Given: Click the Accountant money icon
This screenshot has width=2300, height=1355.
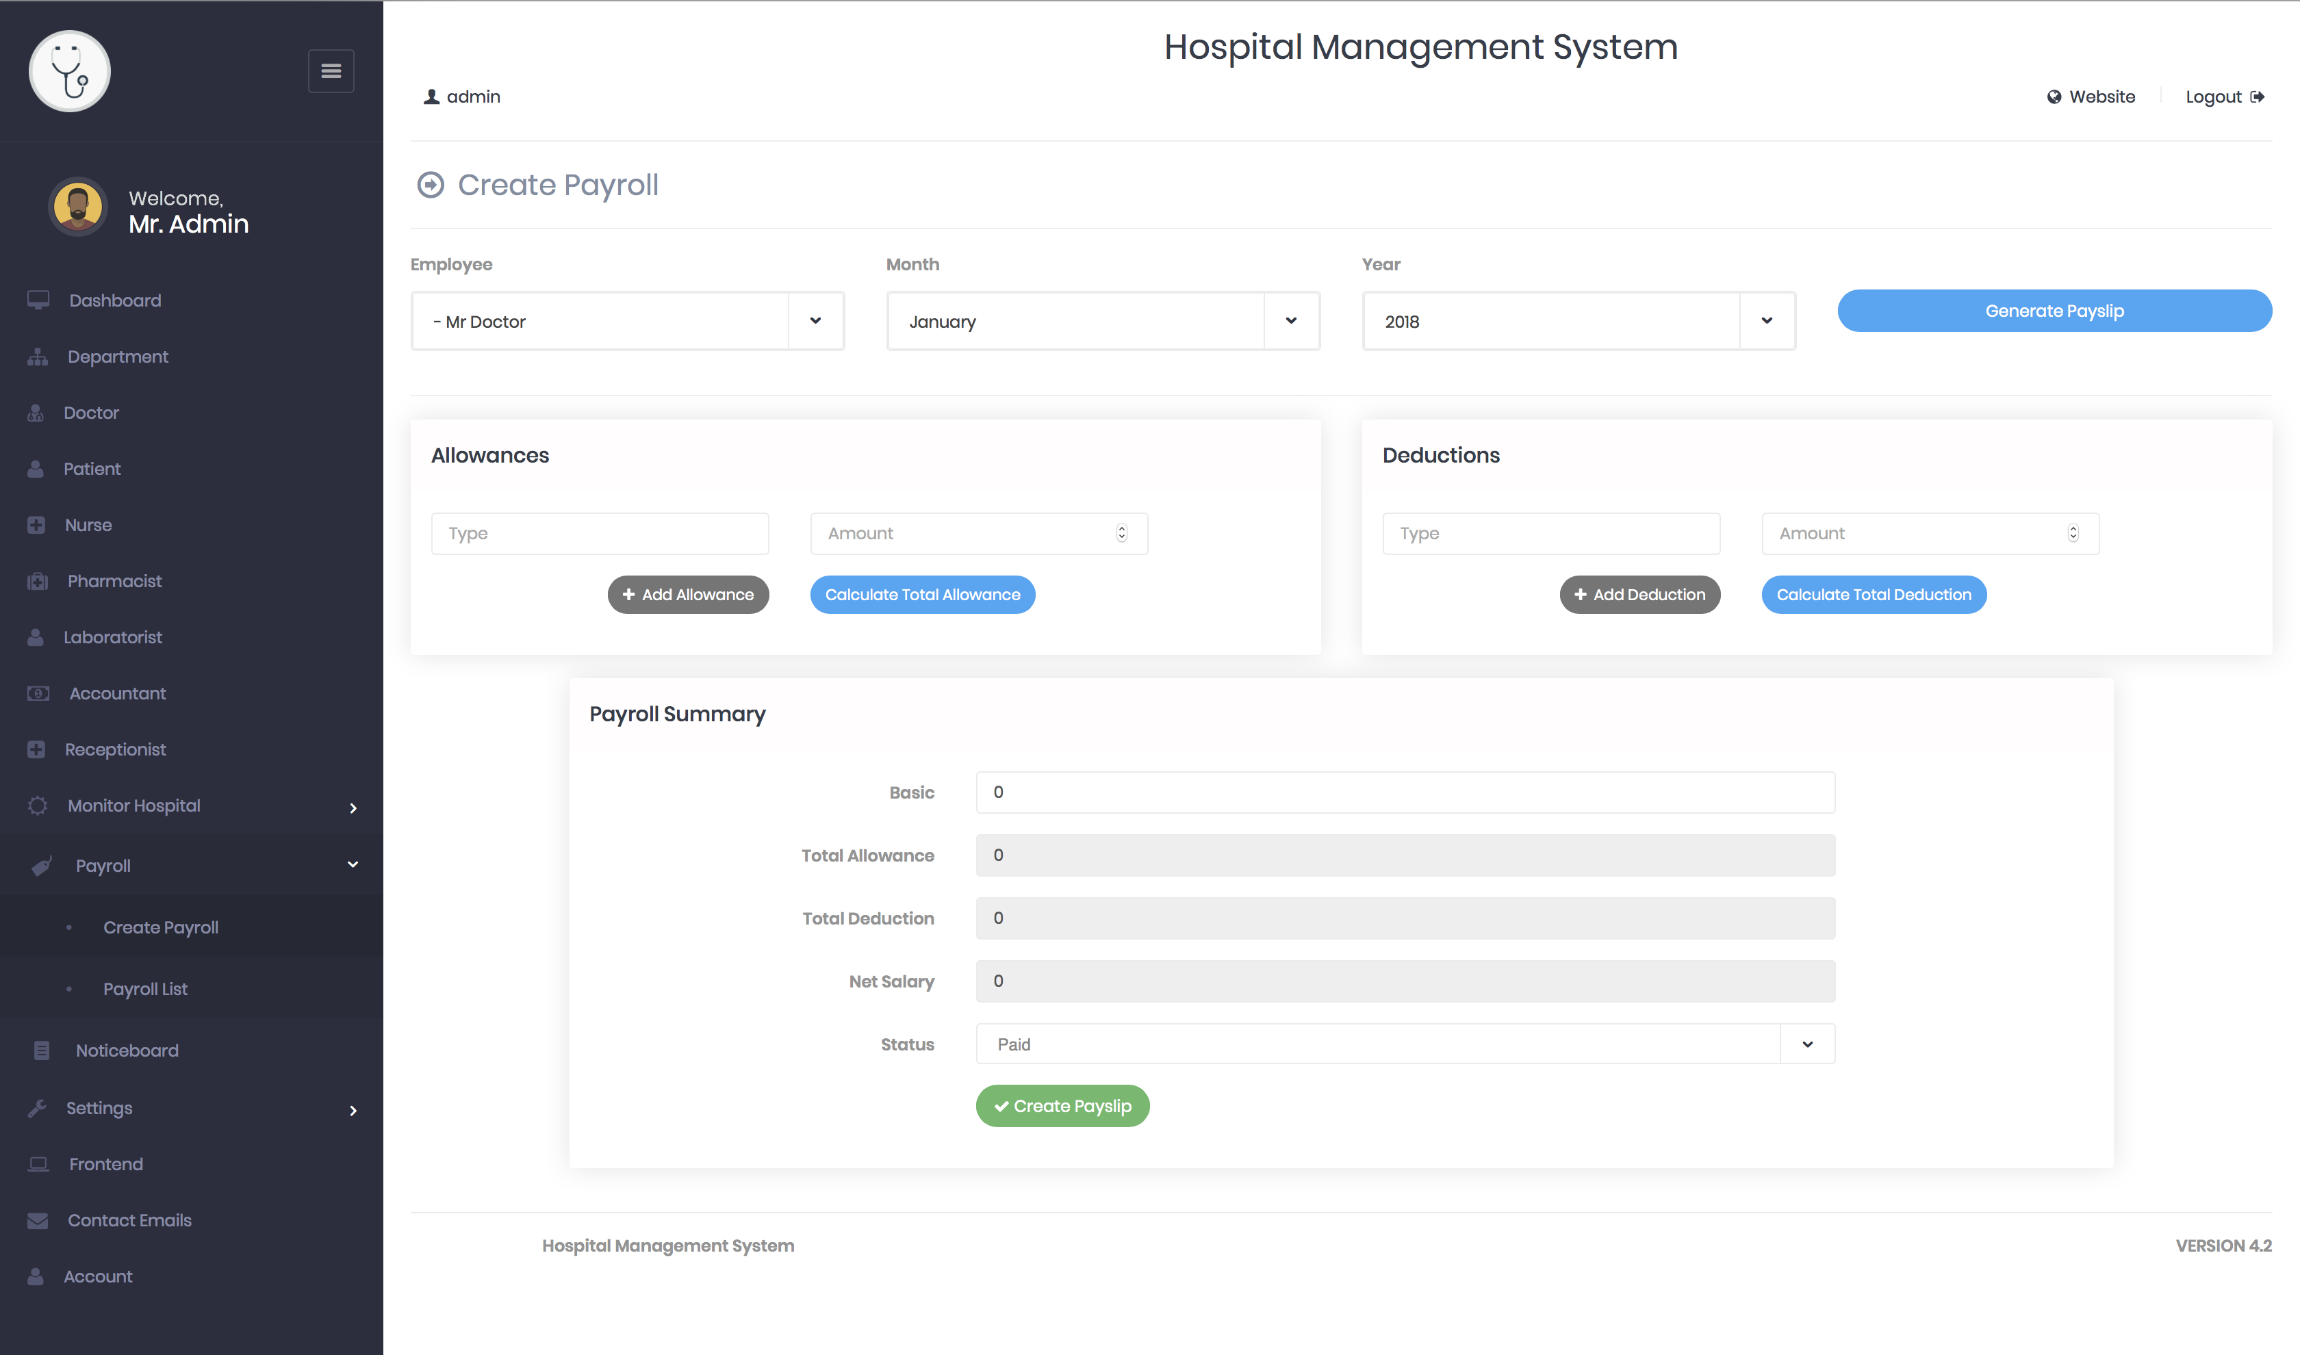Looking at the screenshot, I should pyautogui.click(x=38, y=693).
